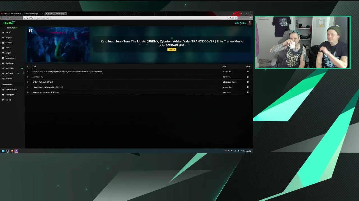
Task: Click the Platform: Kick label
Action: [12, 28]
